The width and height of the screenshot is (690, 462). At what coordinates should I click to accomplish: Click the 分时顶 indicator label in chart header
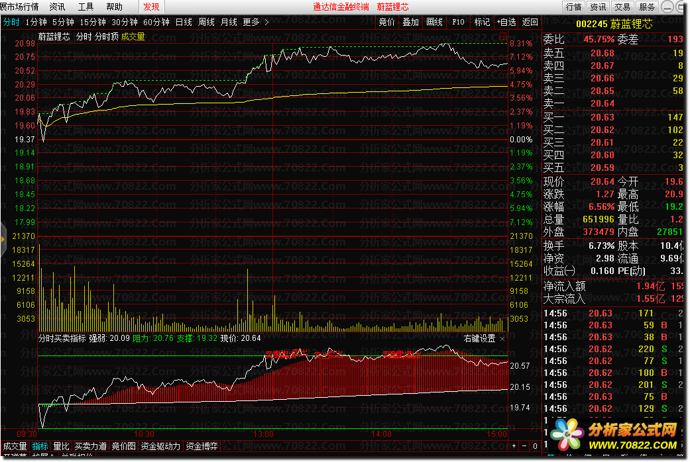tap(107, 37)
